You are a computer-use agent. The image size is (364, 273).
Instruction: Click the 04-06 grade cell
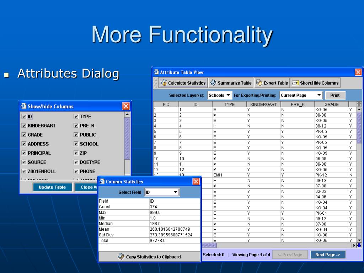pos(332,197)
